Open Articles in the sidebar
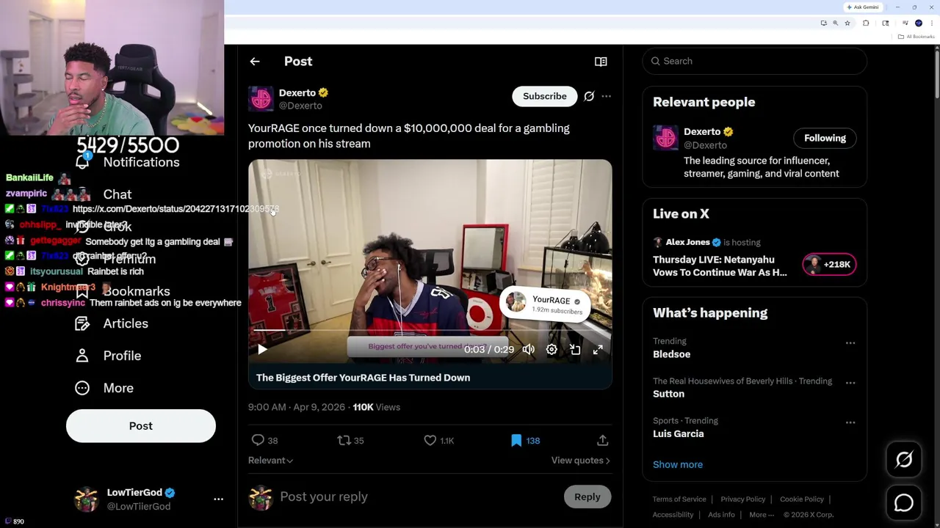 111,323
